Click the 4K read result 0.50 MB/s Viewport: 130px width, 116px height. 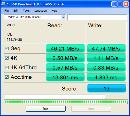(65, 58)
